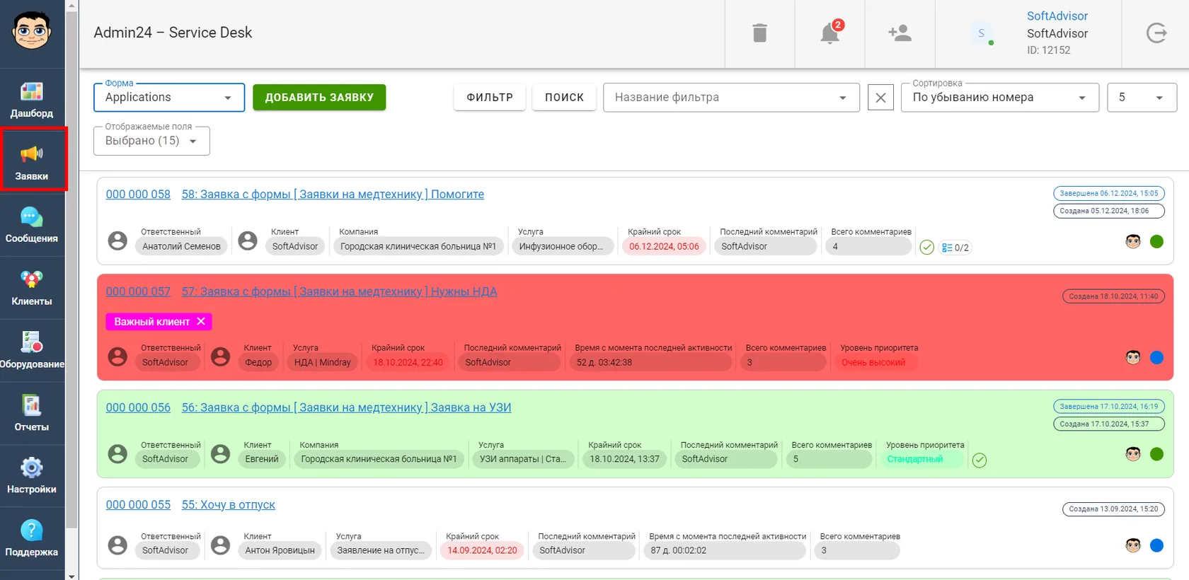Open checklist 0/2 on ticket 58
This screenshot has height=580, width=1189.
pos(955,248)
